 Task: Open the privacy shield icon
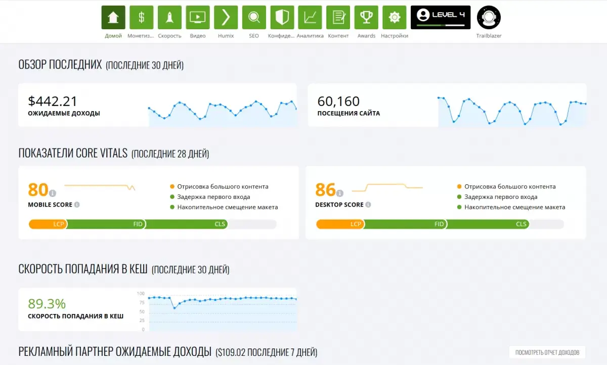click(282, 18)
